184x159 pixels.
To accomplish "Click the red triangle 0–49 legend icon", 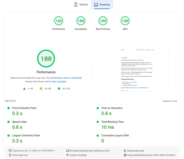I will tap(24, 89).
